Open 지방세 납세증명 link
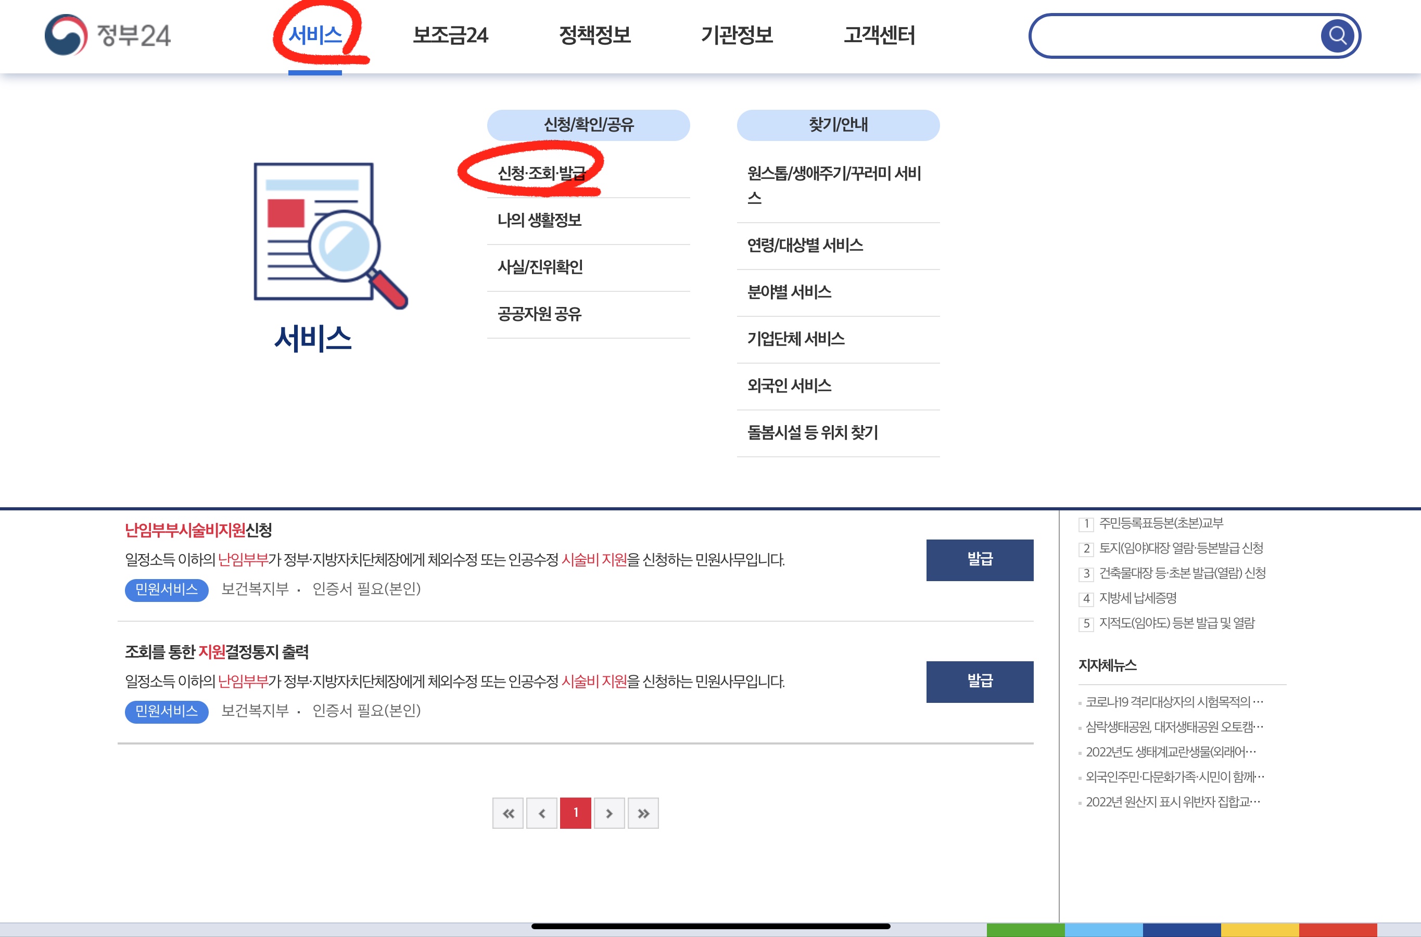 pyautogui.click(x=1139, y=598)
